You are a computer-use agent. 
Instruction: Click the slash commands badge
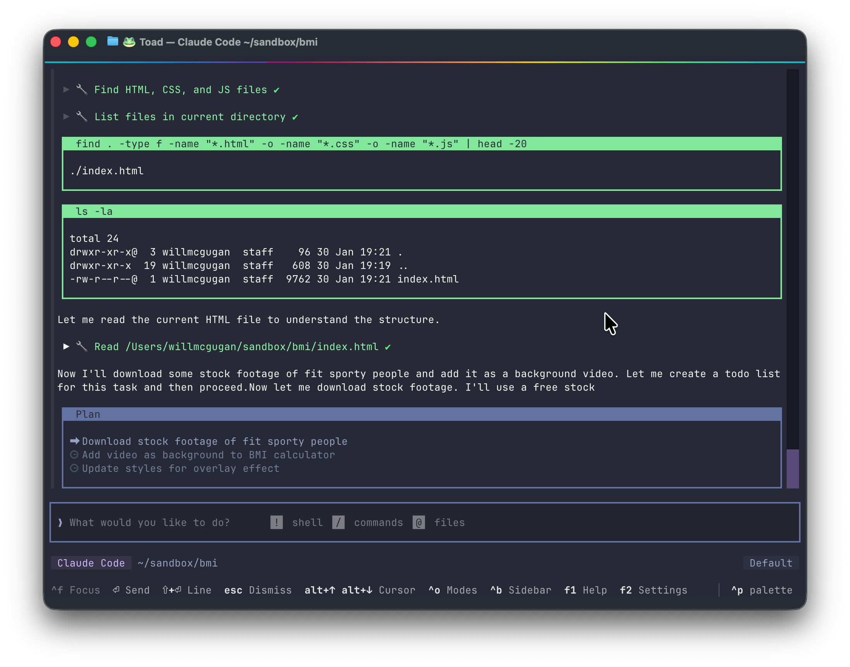click(339, 522)
